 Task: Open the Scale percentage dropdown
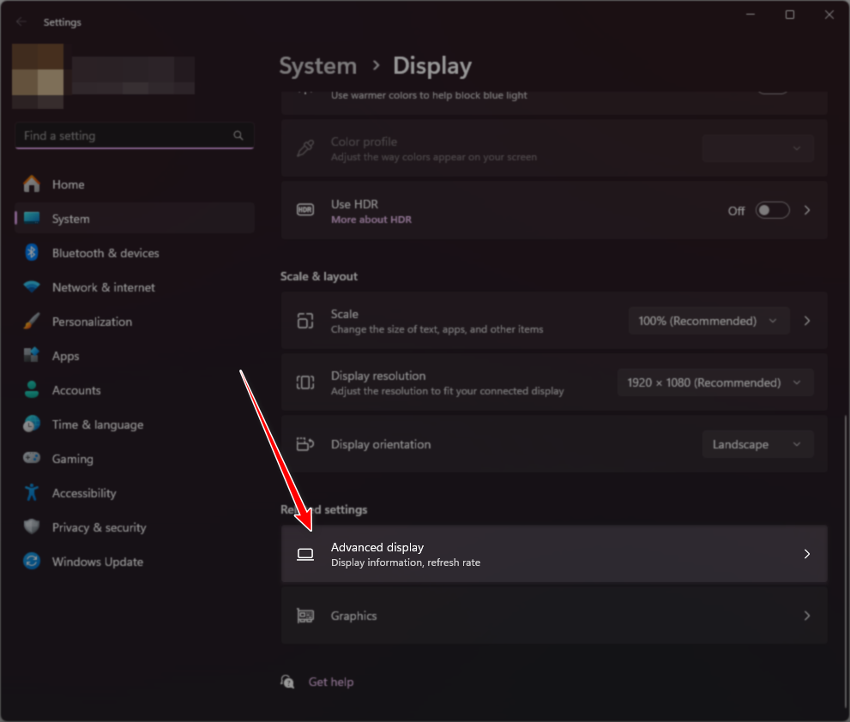pyautogui.click(x=708, y=321)
